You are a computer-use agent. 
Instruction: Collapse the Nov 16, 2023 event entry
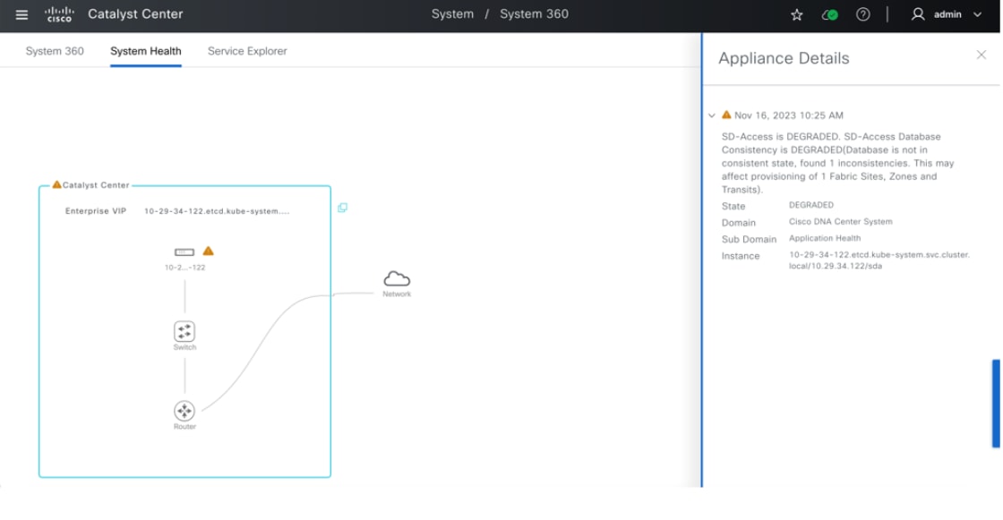click(712, 115)
